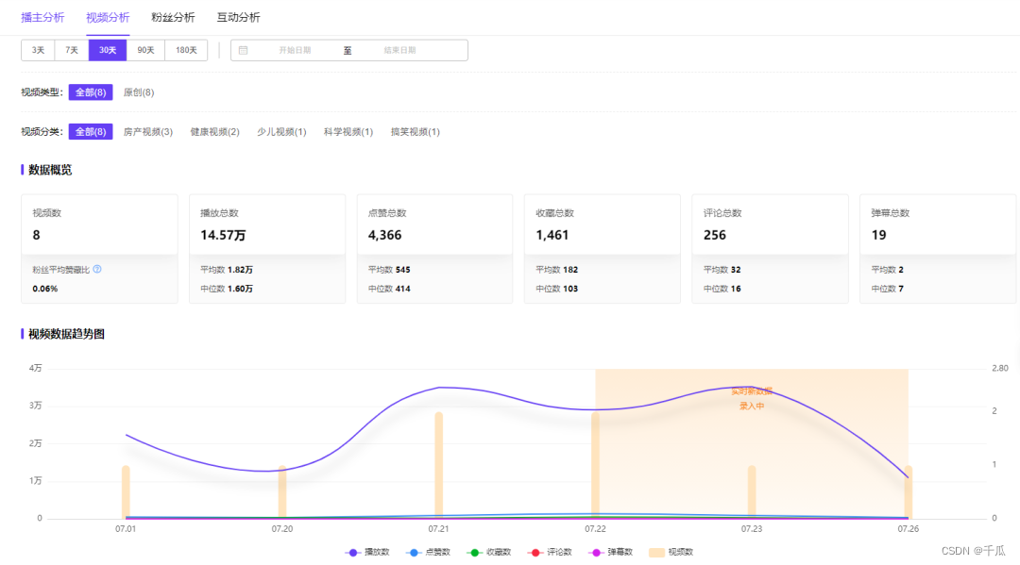Click the 视频数 bar at 07.01
Screen dimensions: 1020x565
[x=126, y=491]
